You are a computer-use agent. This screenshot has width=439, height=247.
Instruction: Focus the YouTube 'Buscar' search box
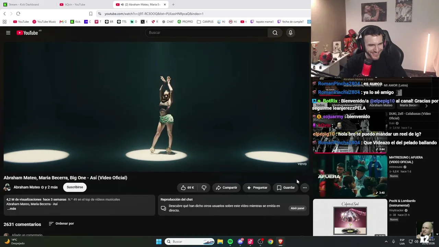click(x=206, y=33)
